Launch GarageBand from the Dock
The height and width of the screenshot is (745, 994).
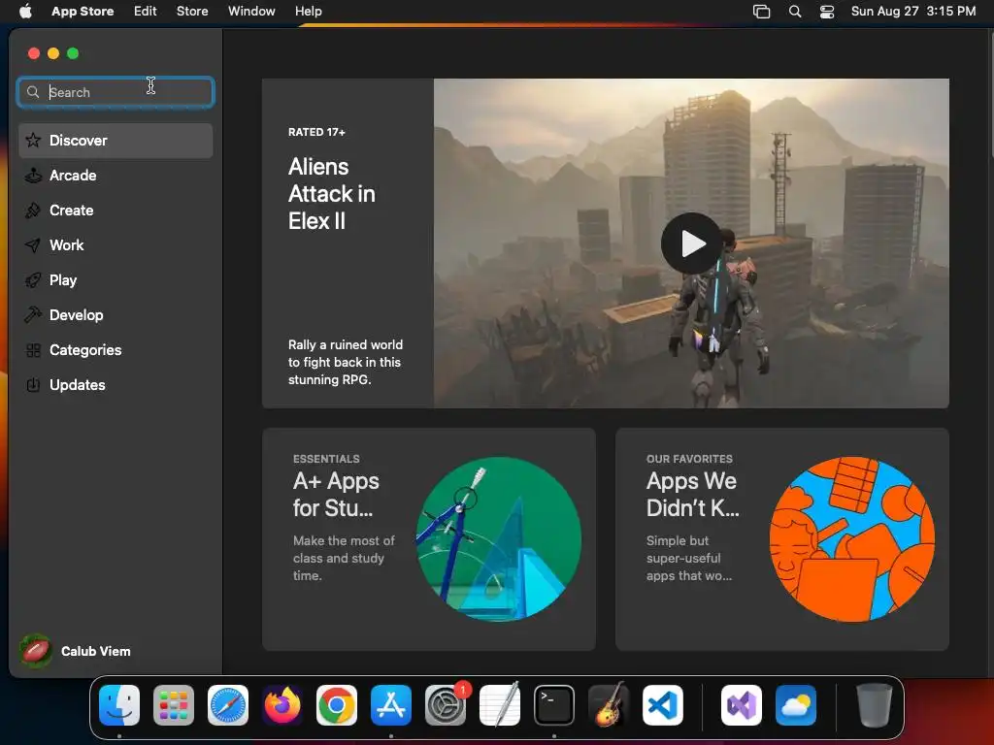[x=609, y=705]
